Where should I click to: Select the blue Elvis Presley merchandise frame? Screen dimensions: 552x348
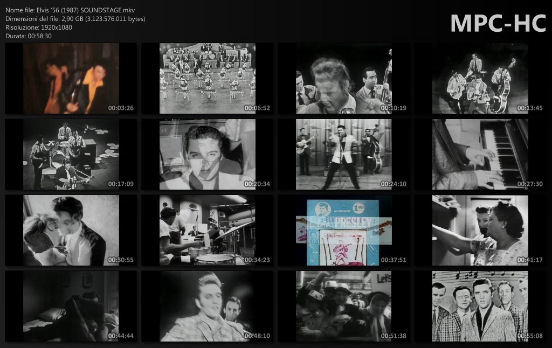343,231
